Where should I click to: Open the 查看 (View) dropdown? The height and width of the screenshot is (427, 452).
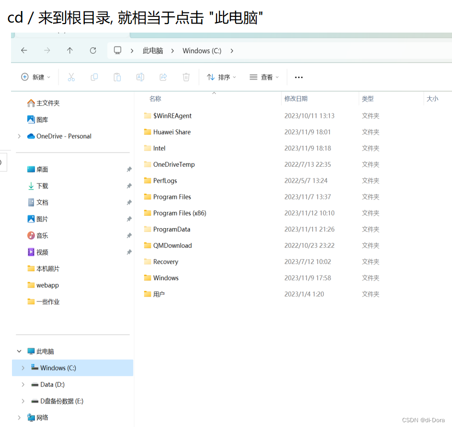coord(264,77)
